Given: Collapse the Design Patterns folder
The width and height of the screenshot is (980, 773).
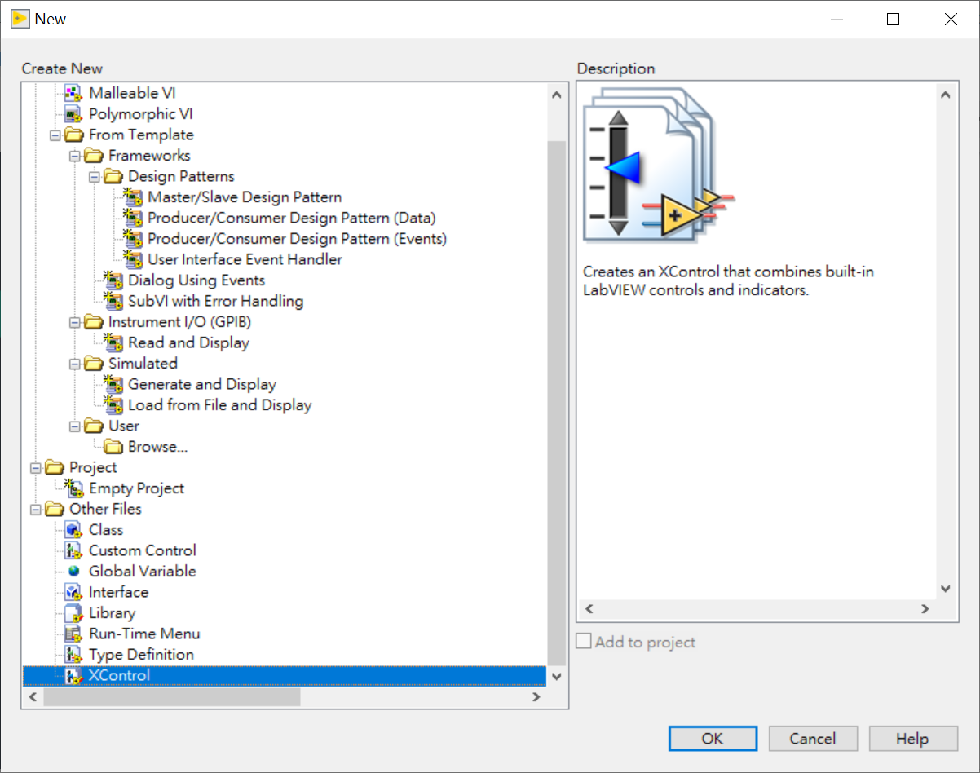Looking at the screenshot, I should [x=93, y=176].
